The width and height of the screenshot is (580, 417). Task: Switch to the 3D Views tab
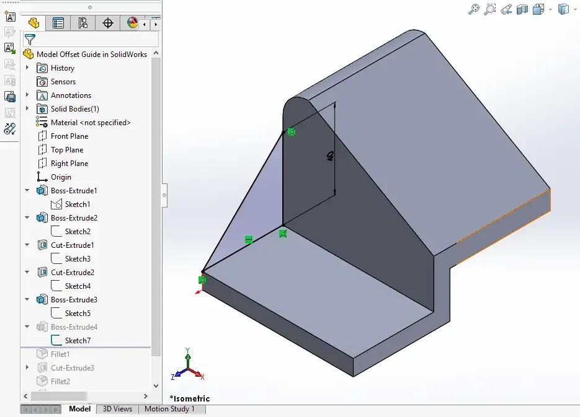(x=117, y=409)
